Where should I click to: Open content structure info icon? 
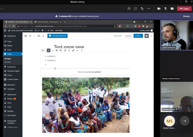pos(39,36)
